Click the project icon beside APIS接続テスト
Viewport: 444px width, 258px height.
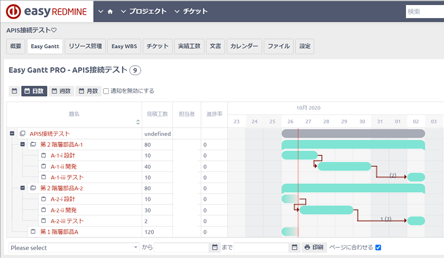(x=22, y=133)
